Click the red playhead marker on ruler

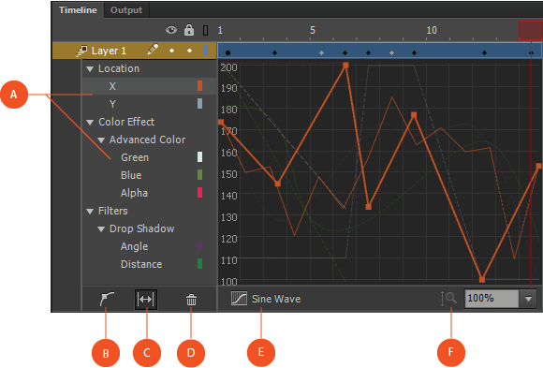tap(531, 31)
